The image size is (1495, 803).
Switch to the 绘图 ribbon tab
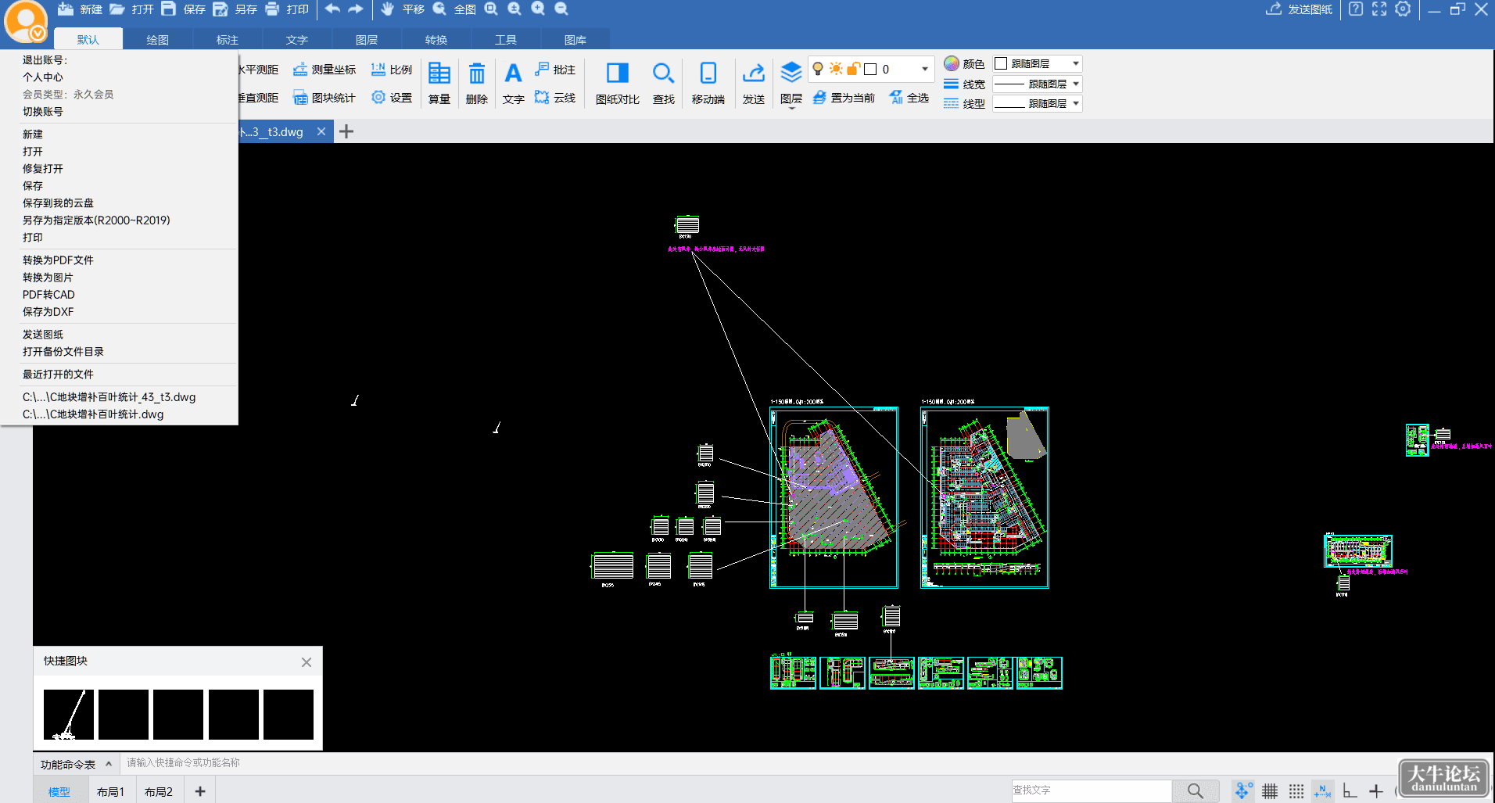point(157,40)
